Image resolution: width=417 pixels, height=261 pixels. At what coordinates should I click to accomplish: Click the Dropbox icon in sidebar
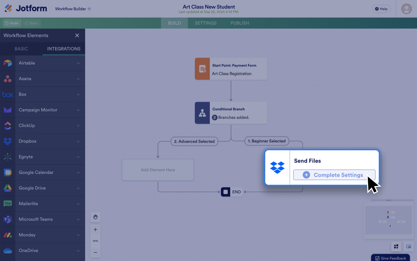7,141
